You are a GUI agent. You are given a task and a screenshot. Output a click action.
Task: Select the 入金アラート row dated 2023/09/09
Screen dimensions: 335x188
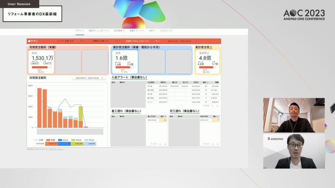(x=183, y=90)
